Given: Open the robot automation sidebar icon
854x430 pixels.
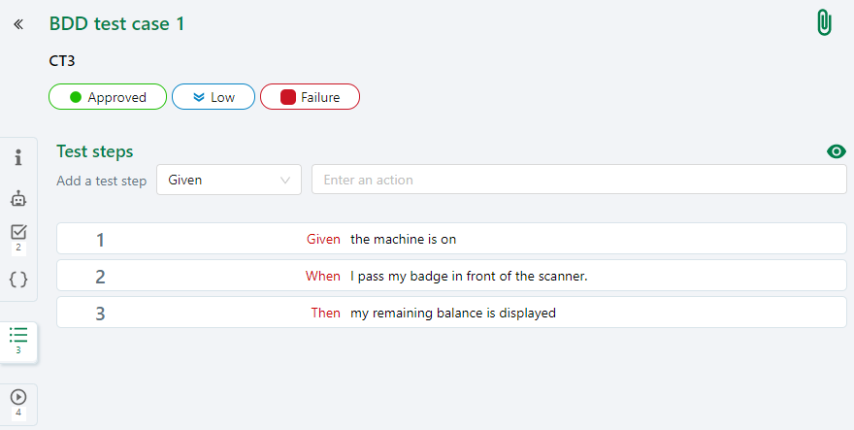Looking at the screenshot, I should (x=18, y=198).
